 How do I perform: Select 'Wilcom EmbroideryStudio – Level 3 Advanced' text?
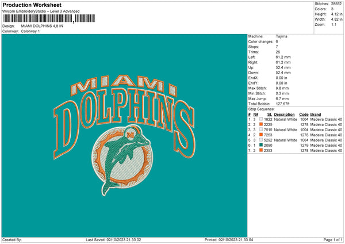tap(41, 12)
